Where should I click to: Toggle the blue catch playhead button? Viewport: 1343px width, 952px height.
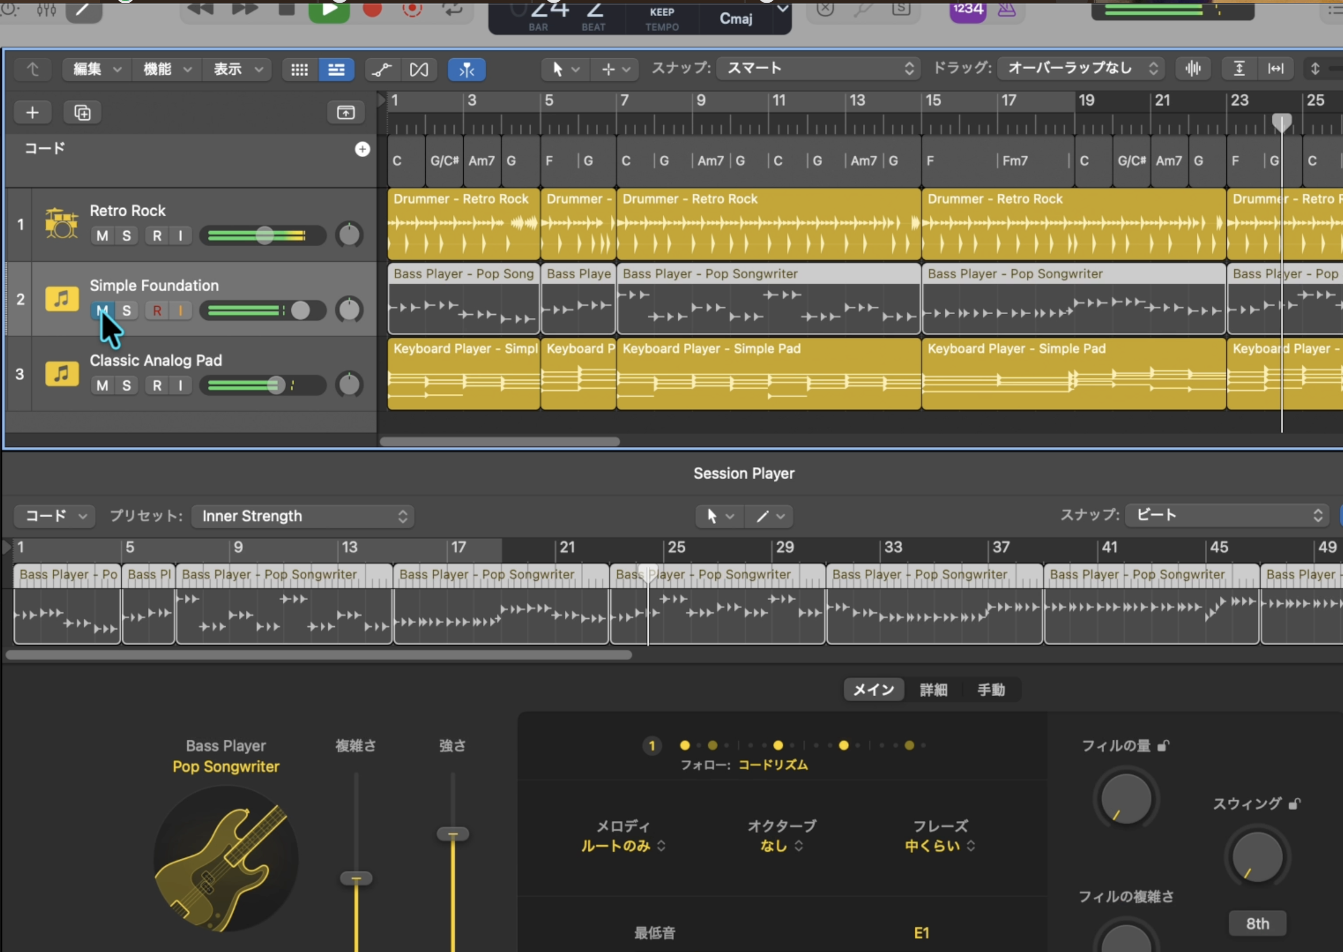click(466, 70)
